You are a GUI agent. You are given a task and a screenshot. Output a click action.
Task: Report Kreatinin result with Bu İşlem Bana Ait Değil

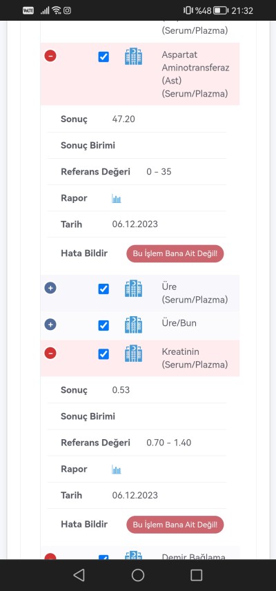click(x=175, y=525)
